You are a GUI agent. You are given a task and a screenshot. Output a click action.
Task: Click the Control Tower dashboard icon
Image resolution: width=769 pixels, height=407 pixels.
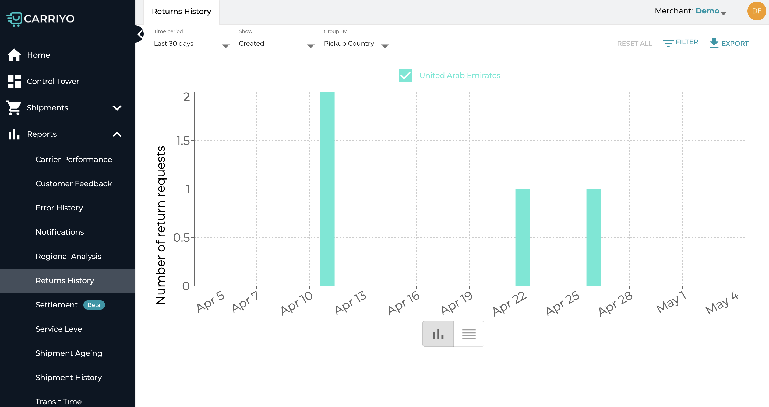point(14,81)
